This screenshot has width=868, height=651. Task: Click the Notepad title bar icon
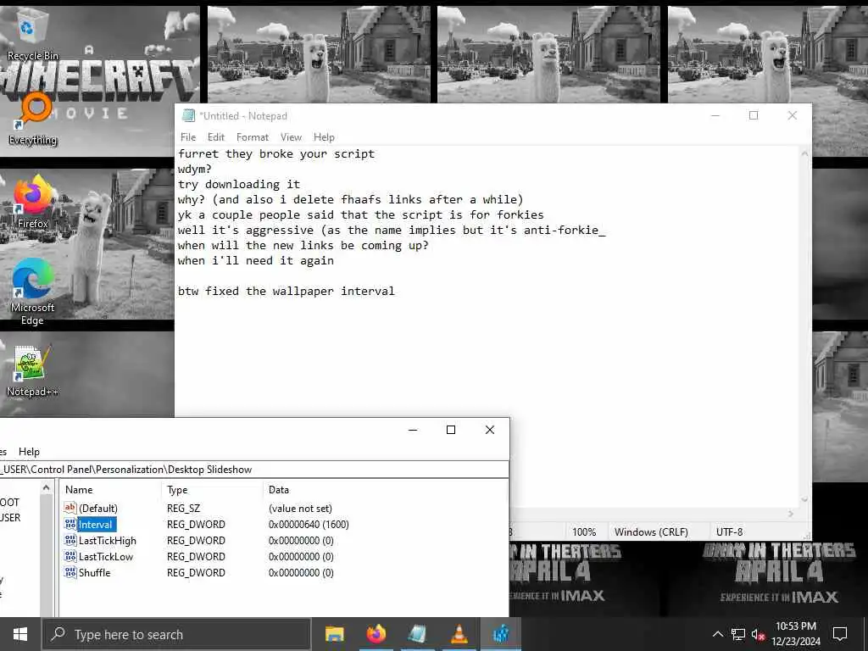(x=189, y=115)
